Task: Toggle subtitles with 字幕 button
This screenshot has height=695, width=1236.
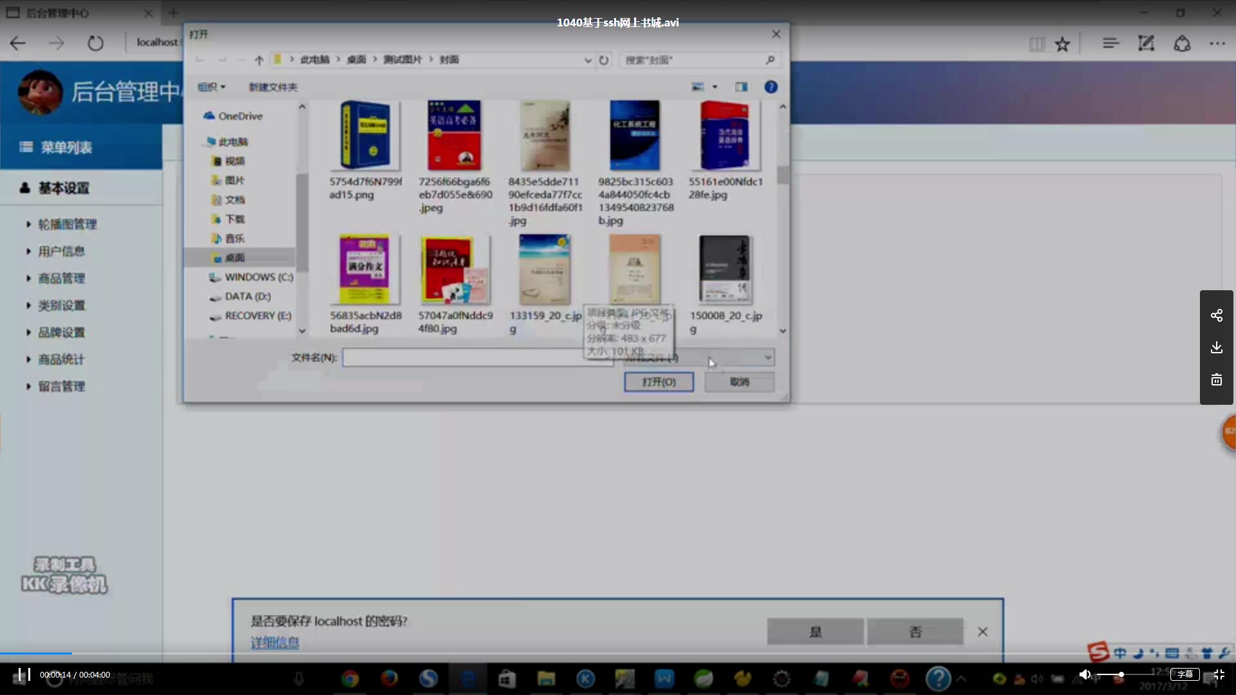Action: (x=1184, y=674)
